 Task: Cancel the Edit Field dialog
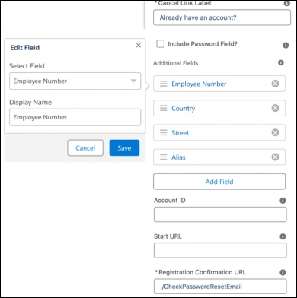[85, 148]
